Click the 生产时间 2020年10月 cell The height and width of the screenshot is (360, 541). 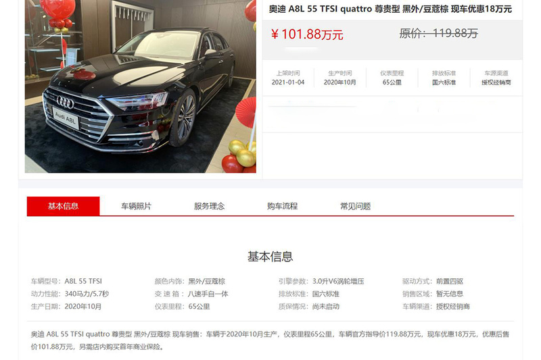pyautogui.click(x=340, y=78)
